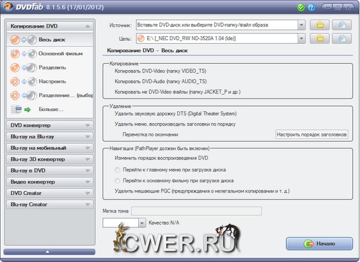Expand DVD Creator section
The image size is (360, 262).
click(x=50, y=193)
